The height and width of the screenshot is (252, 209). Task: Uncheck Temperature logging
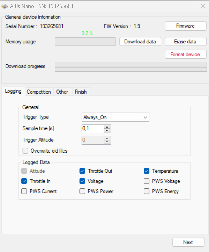coord(146,171)
